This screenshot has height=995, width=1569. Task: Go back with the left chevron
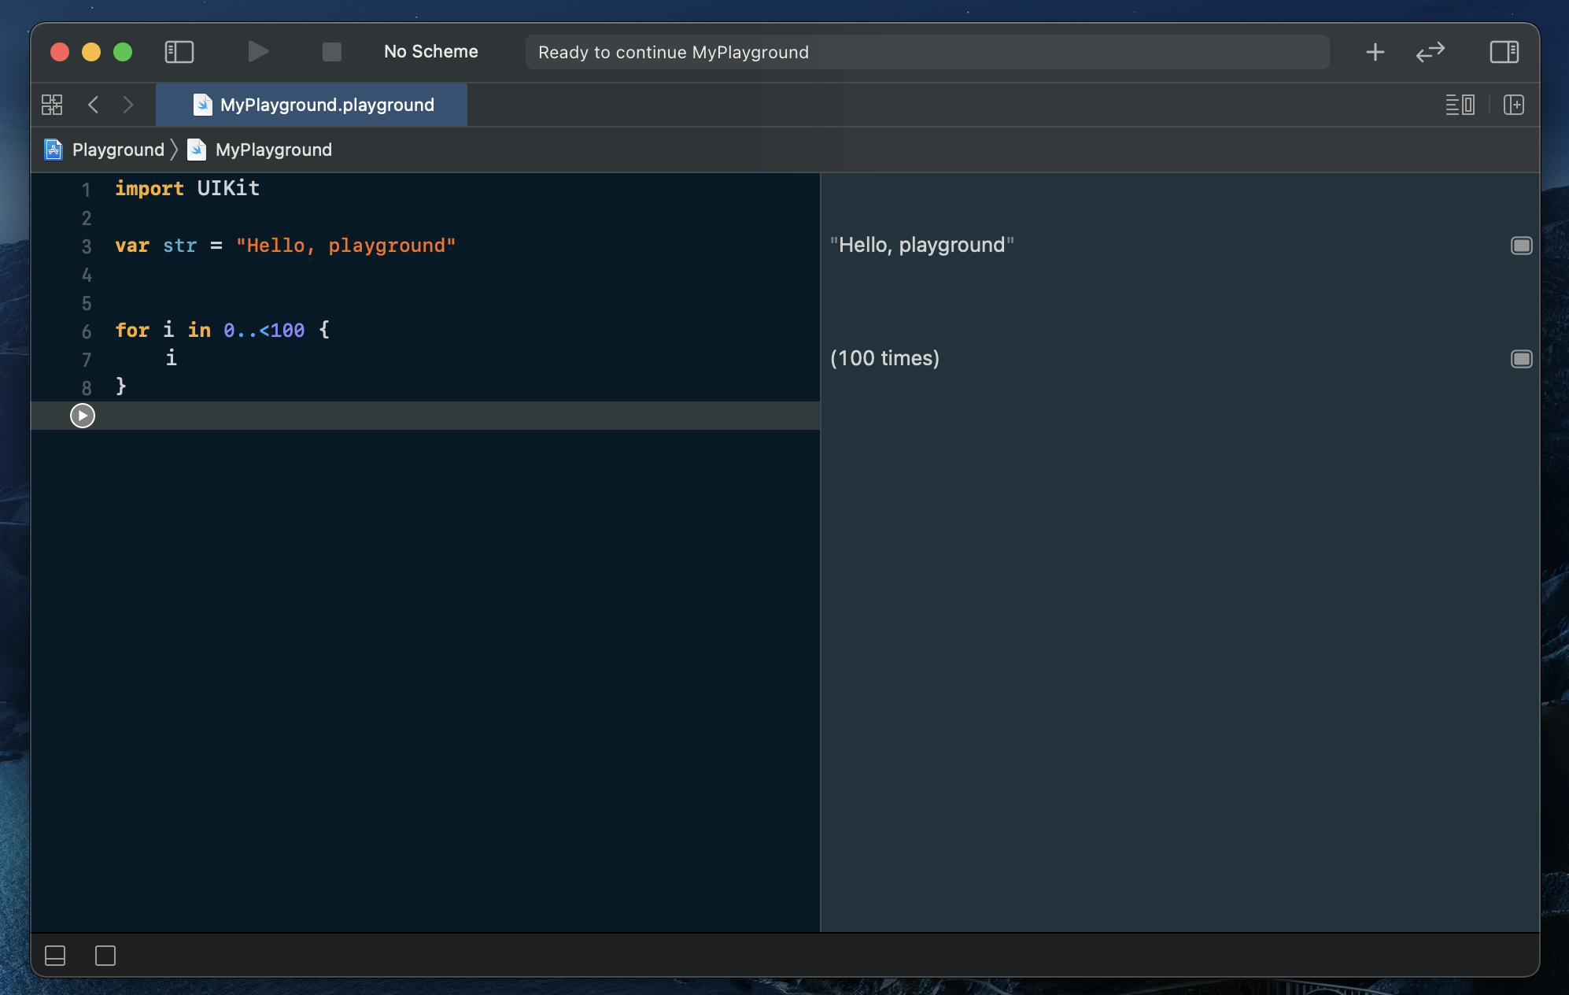click(x=94, y=105)
